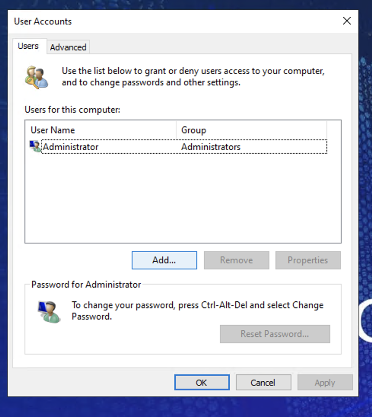Open Properties for the selected user
The width and height of the screenshot is (372, 417).
[x=308, y=260]
